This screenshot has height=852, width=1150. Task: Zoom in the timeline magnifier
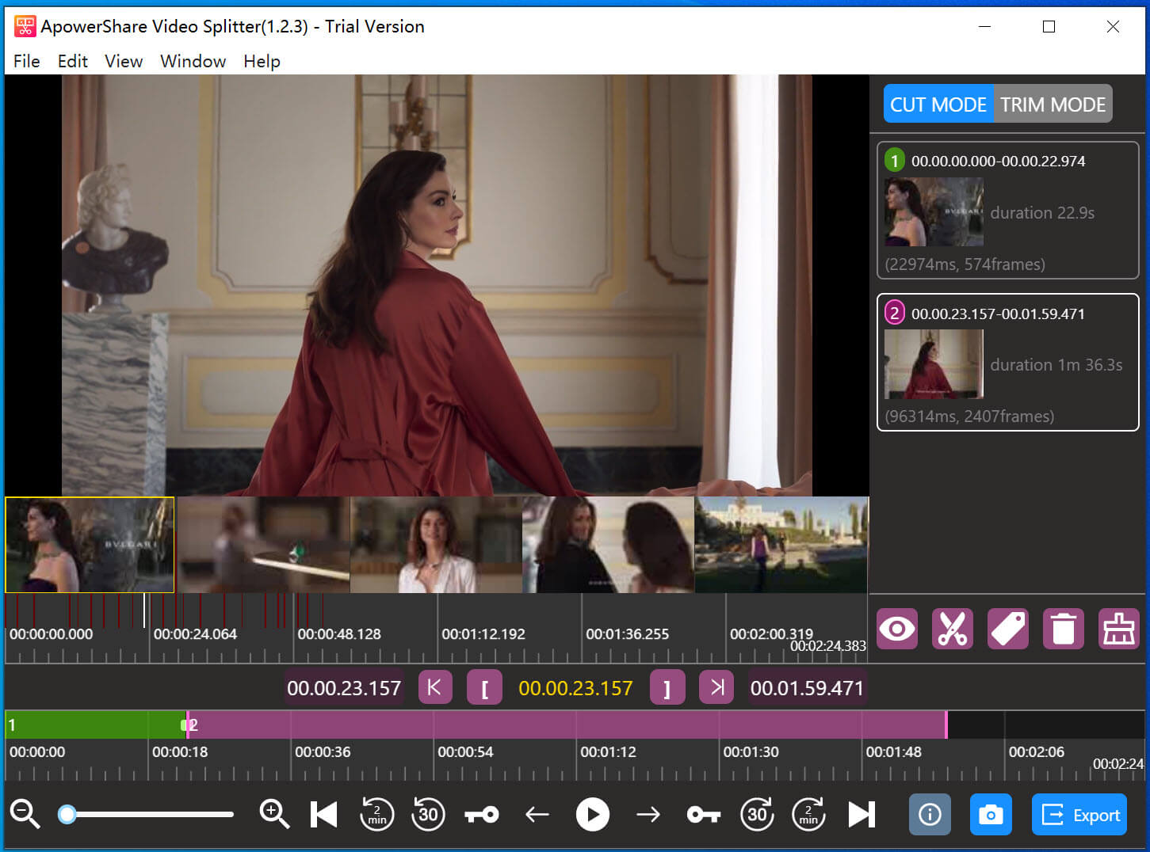pos(274,814)
